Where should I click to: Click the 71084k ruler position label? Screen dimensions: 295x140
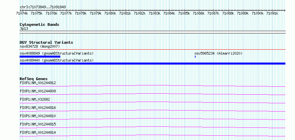point(169,13)
